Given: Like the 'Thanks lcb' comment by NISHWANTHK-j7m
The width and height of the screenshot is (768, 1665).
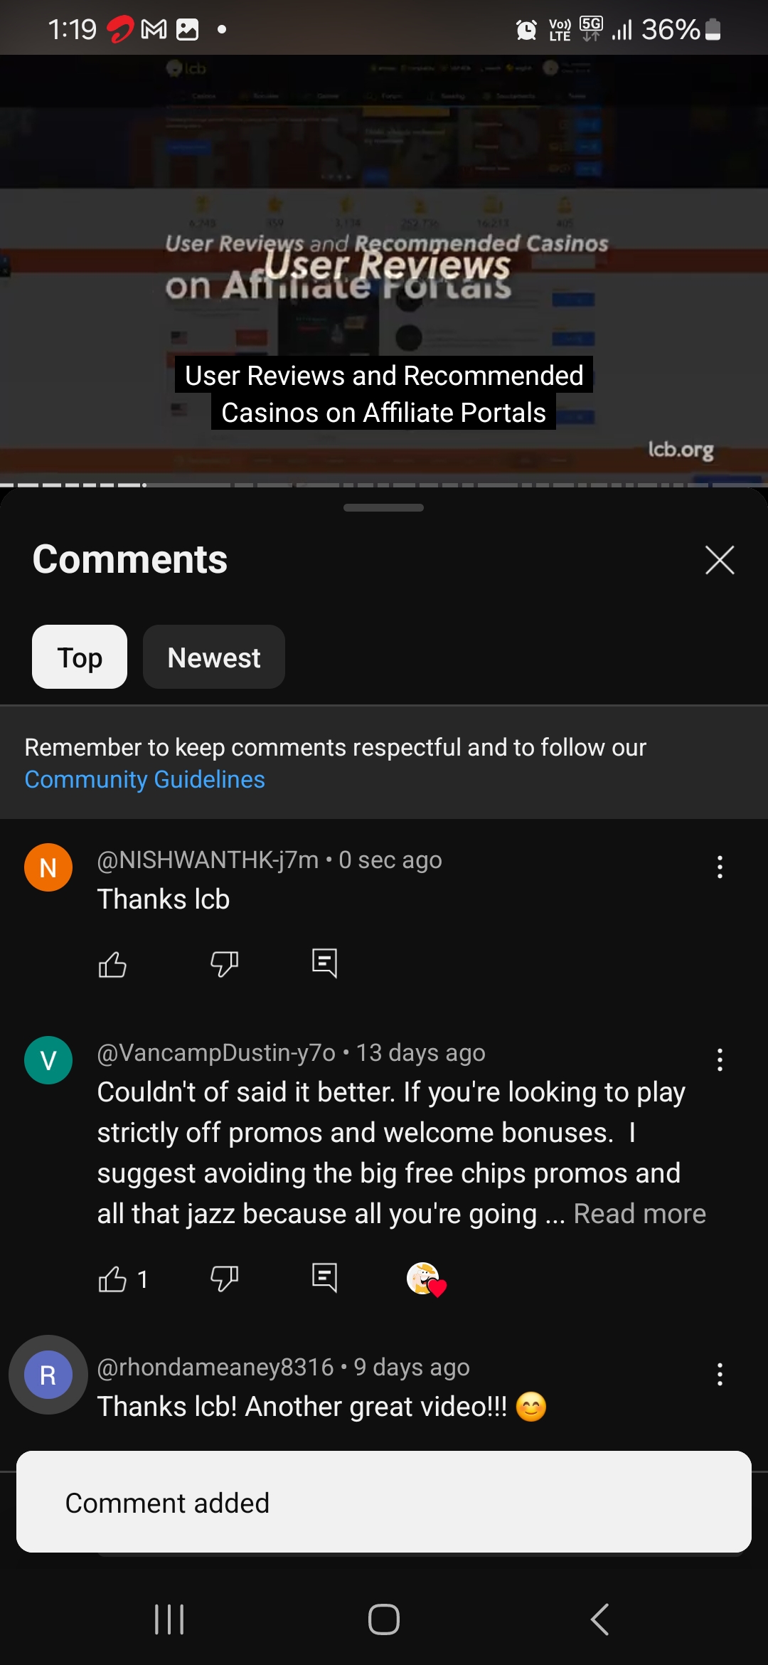Looking at the screenshot, I should point(112,964).
